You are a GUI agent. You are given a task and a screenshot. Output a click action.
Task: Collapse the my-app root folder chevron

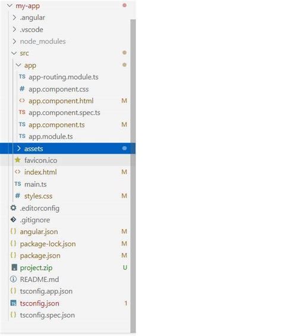[10, 5]
